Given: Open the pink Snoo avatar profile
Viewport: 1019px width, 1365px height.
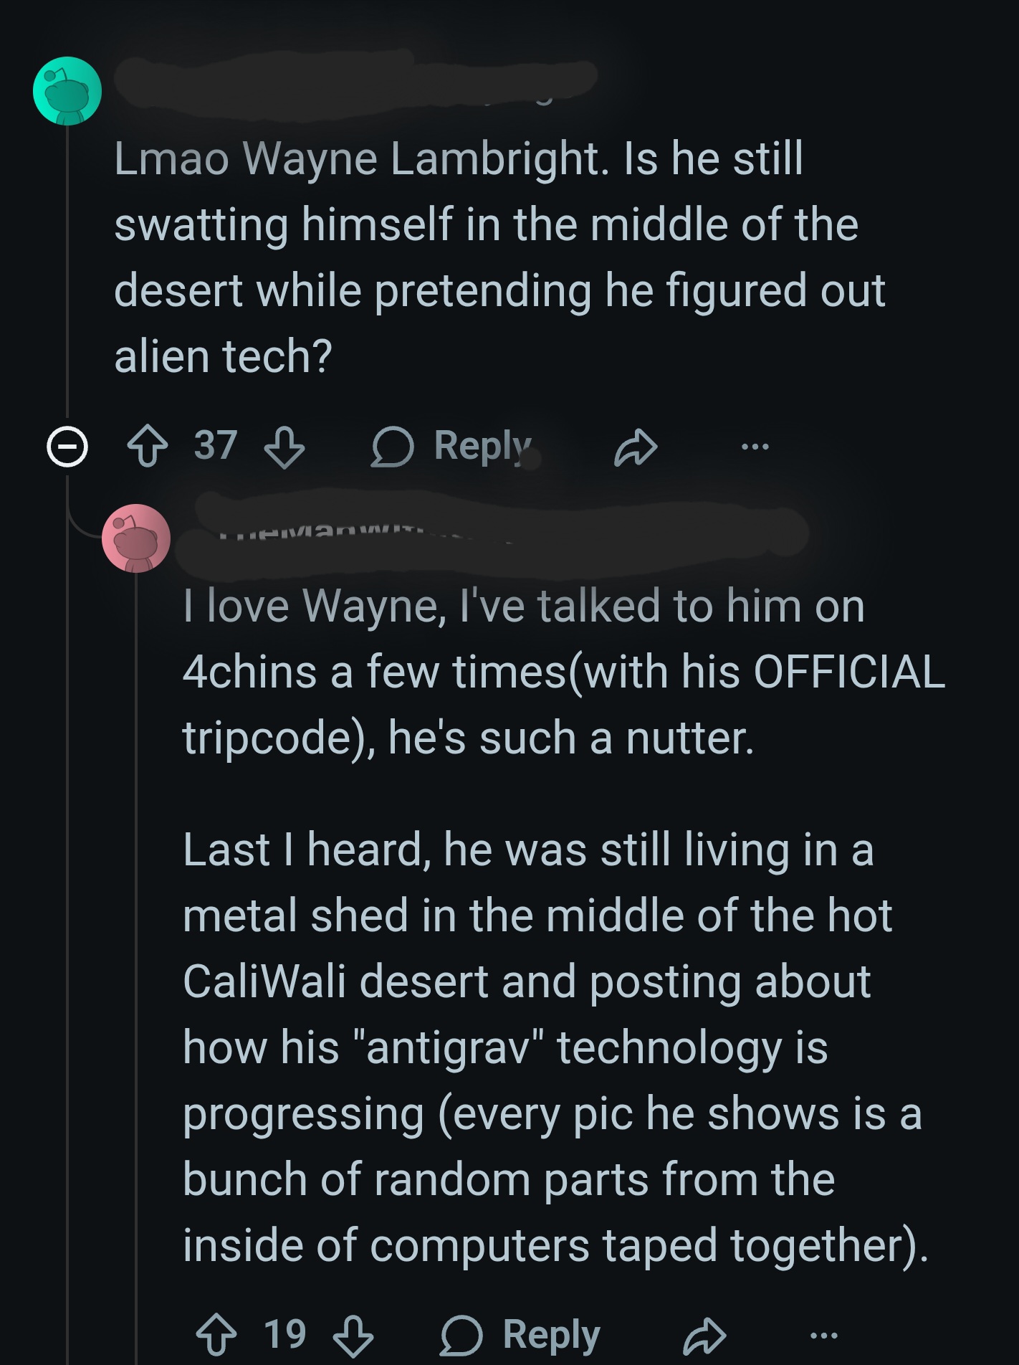Looking at the screenshot, I should 136,538.
